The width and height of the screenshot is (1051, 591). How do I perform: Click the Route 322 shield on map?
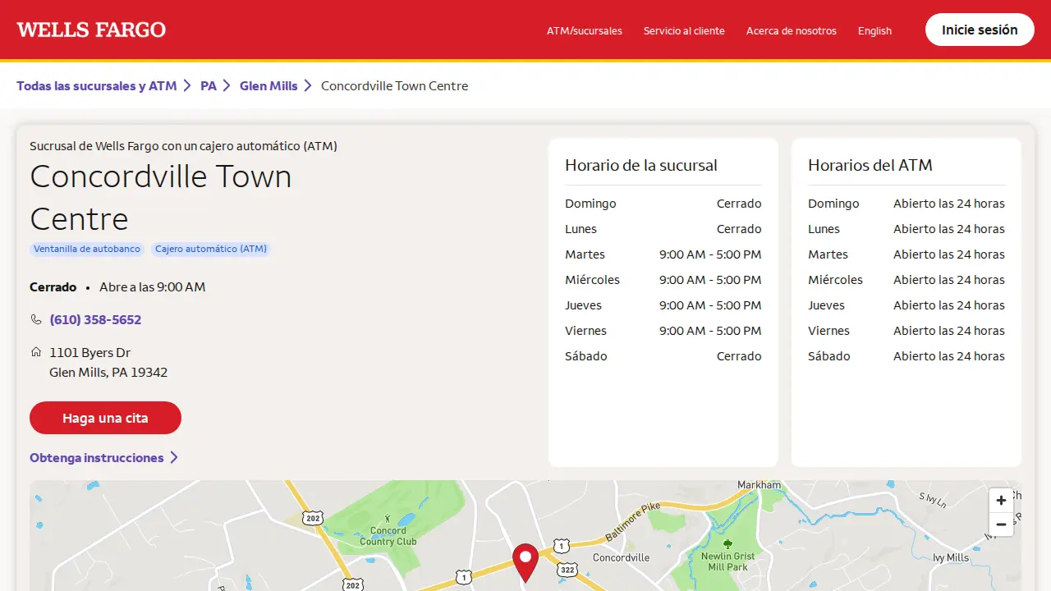(567, 569)
